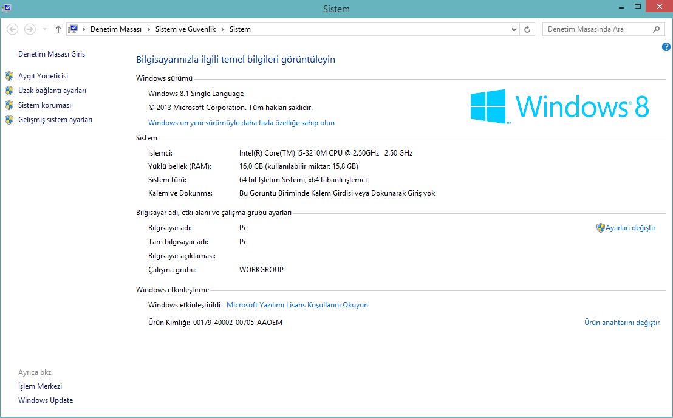673x418 pixels.
Task: Maximize the Sistem window
Action: coord(638,7)
